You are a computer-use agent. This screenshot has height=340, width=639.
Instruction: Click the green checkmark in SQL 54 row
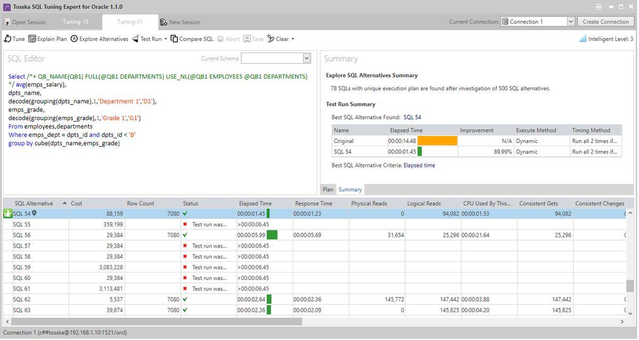tap(185, 214)
